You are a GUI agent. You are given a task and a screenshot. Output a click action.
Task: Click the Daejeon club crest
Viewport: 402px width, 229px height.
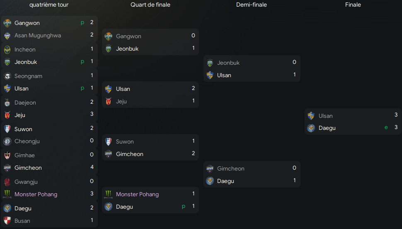[7, 103]
